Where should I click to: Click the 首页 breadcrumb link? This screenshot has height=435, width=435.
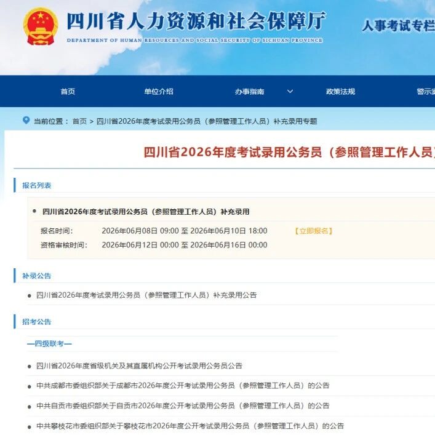[79, 121]
